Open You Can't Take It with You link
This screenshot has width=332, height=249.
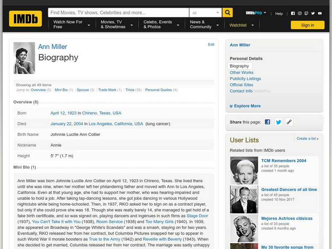56,222
